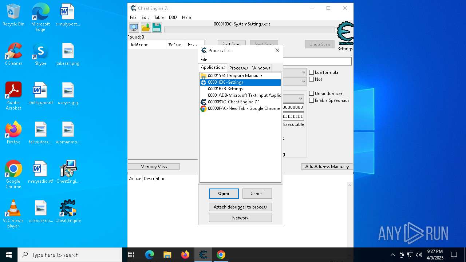Image resolution: width=466 pixels, height=262 pixels.
Task: Open Task View on taskbar
Action: tap(131, 255)
